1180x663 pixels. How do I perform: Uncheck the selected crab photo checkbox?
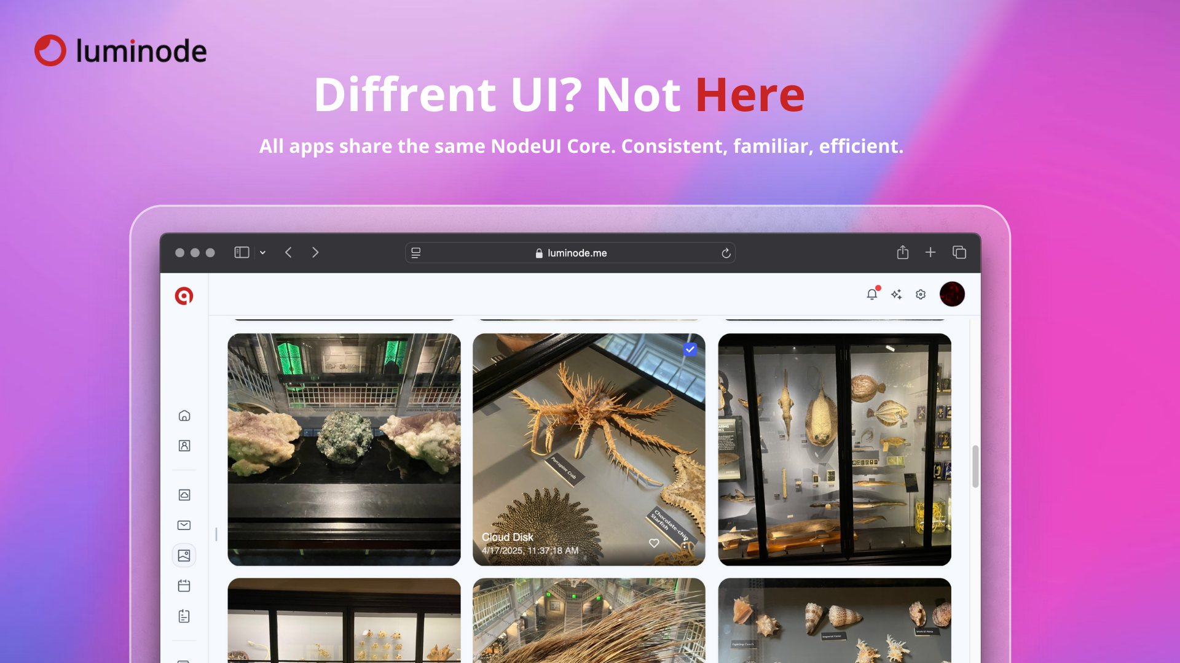coord(690,349)
